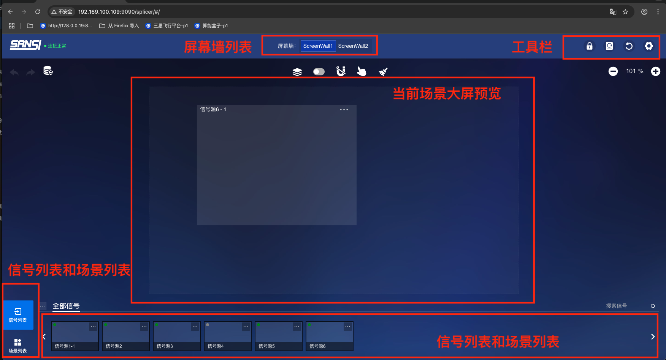
Task: Open the unnamed folder icon in the bookmarks bar
Action: click(30, 26)
